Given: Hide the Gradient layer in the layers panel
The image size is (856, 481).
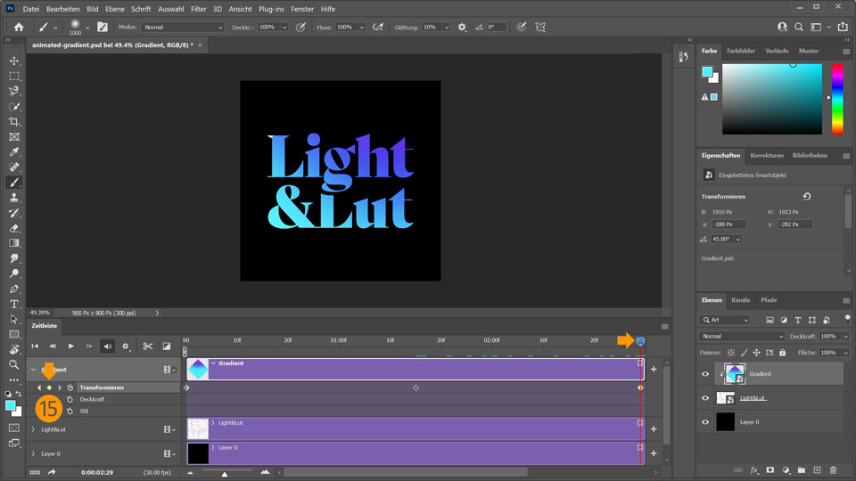Looking at the screenshot, I should click(x=705, y=374).
